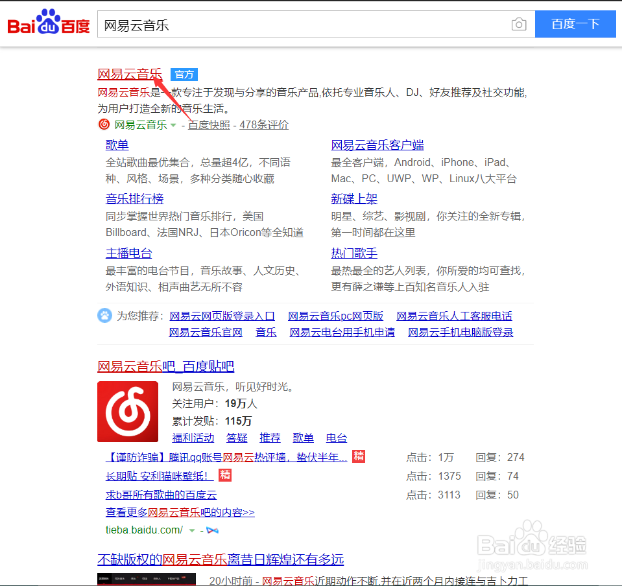Screen dimensions: 622x586
Task: Open 不缺版权的网易云音乐 news result
Action: pyautogui.click(x=221, y=559)
